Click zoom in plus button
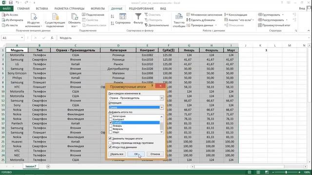Screen dimensions: 312x175 (x=299, y=172)
